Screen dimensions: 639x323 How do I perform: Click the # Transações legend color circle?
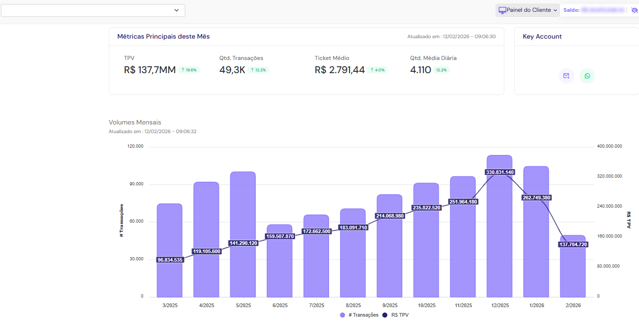(x=342, y=315)
